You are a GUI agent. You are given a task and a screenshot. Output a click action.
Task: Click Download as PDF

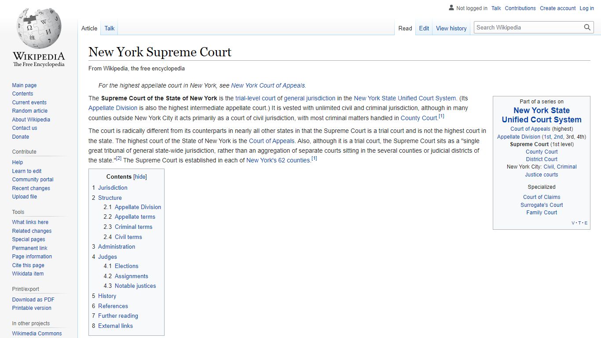[x=33, y=300]
